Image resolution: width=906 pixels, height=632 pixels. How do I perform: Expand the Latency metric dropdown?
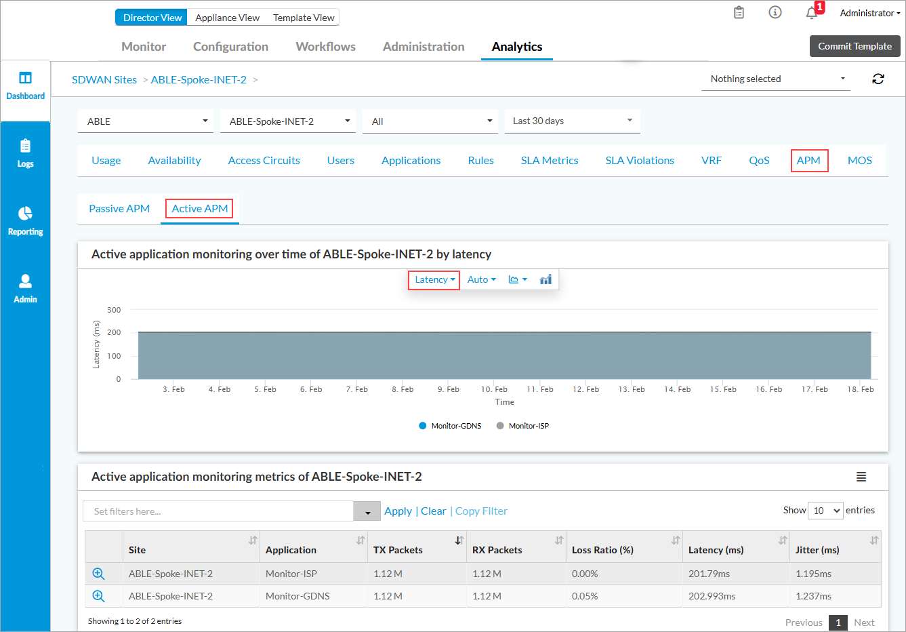tap(434, 279)
